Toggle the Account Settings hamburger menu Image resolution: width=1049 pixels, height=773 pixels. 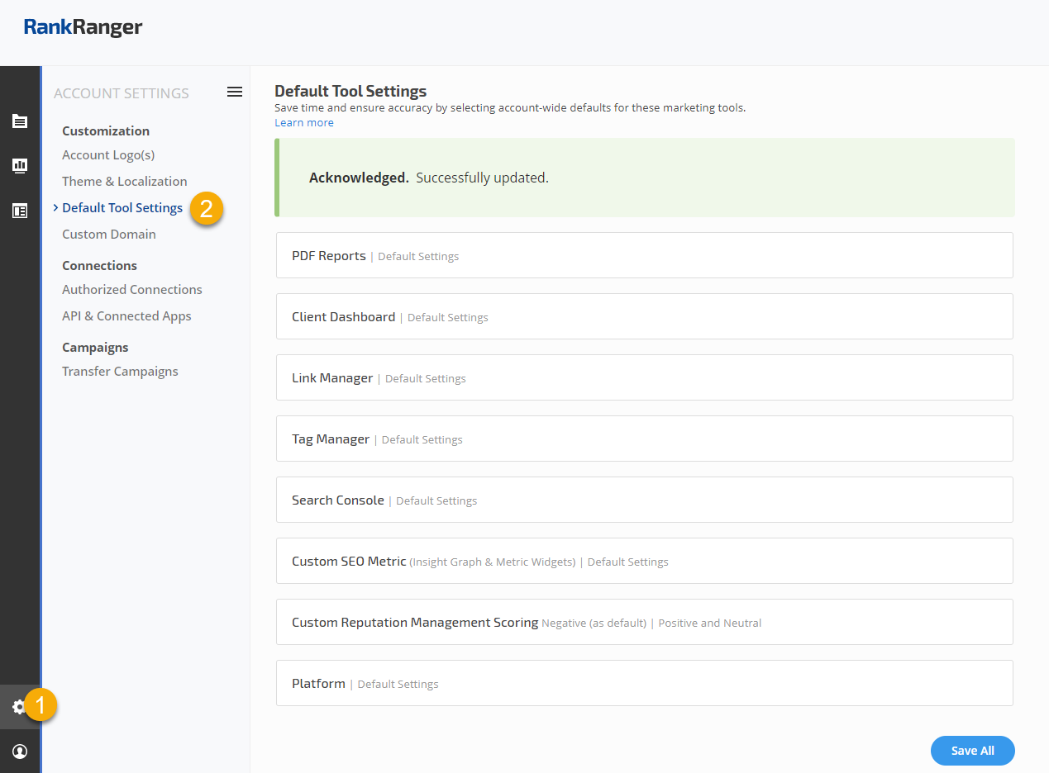pyautogui.click(x=235, y=92)
